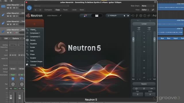Click the Bypass button

point(144,84)
